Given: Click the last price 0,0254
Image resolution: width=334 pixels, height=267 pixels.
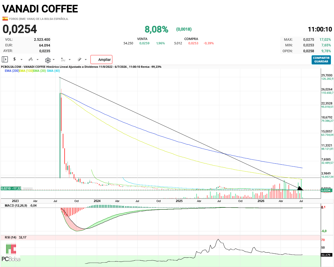Looking at the screenshot, I should (20, 29).
